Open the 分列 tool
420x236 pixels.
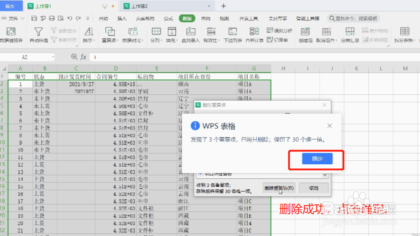156,35
